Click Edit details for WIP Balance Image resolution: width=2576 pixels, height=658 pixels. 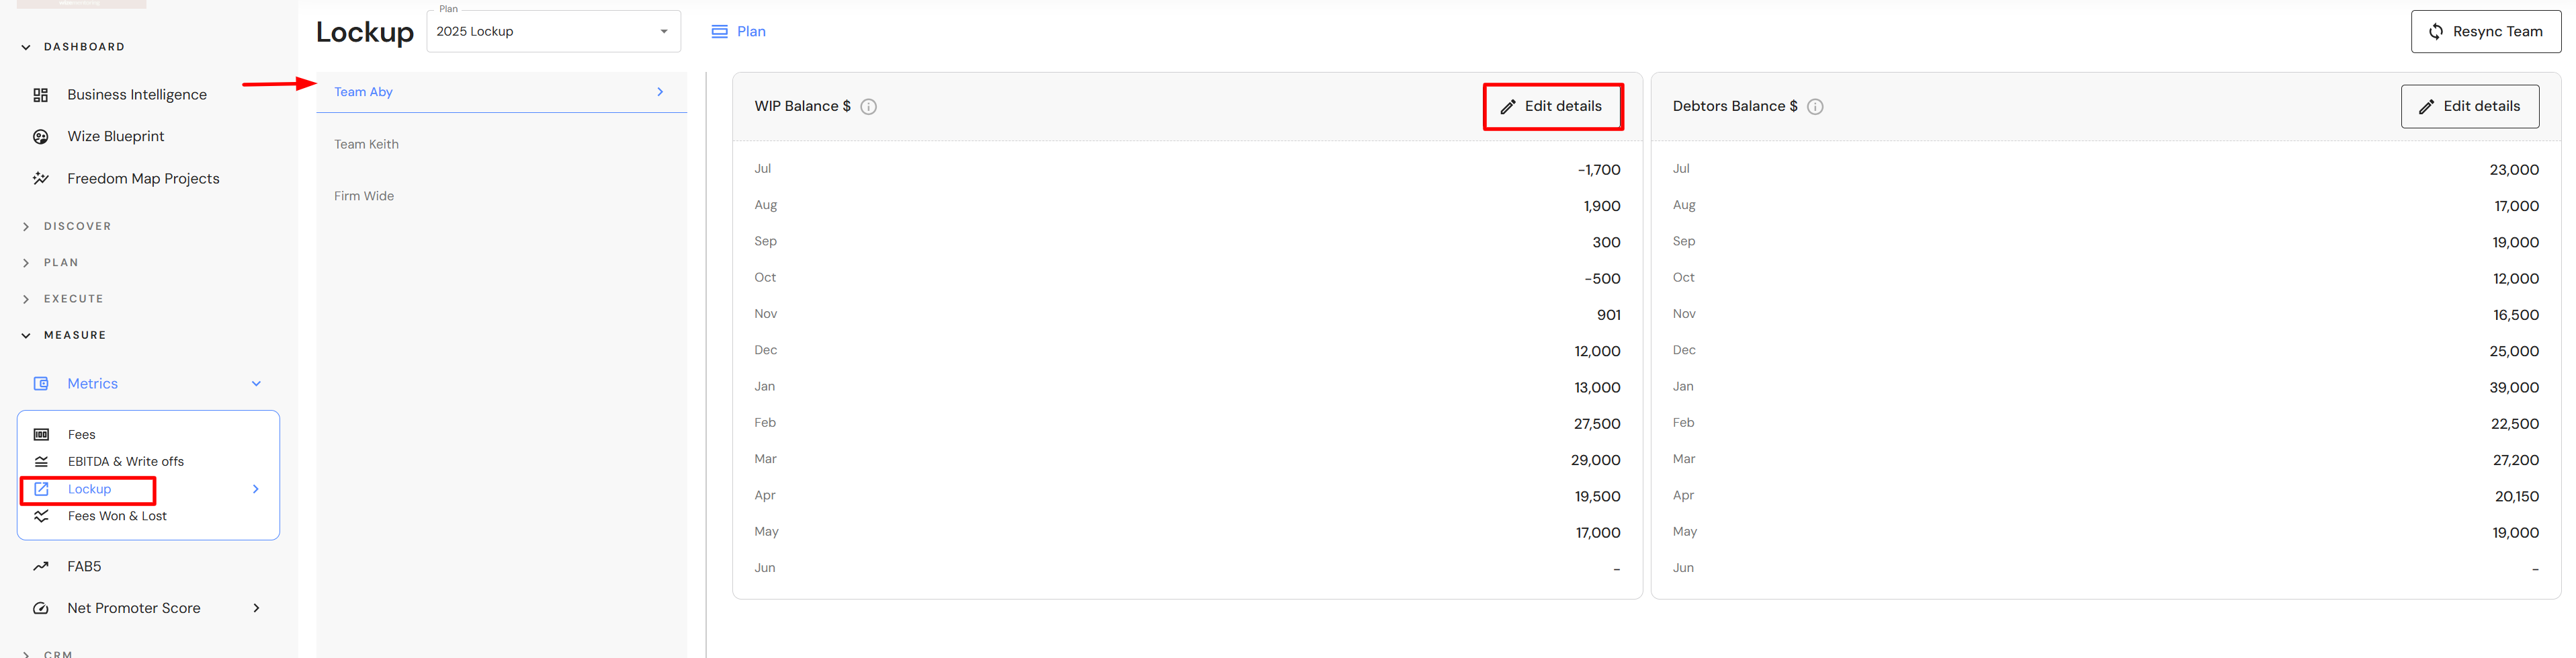point(1552,107)
